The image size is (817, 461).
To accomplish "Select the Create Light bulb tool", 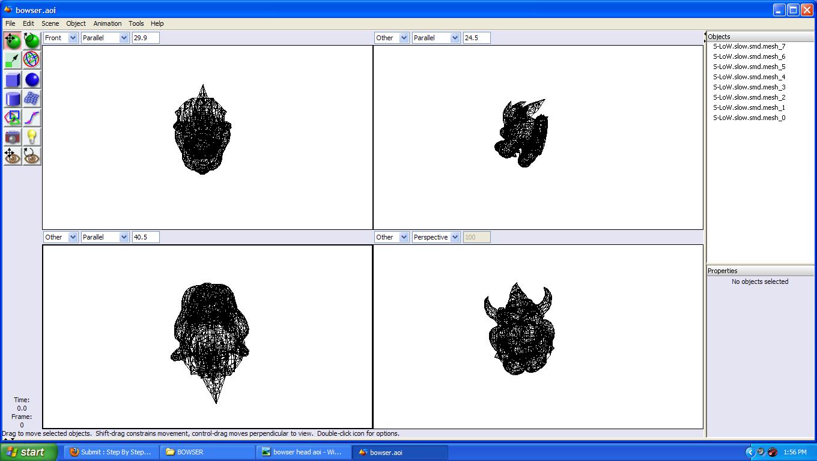I will [32, 137].
